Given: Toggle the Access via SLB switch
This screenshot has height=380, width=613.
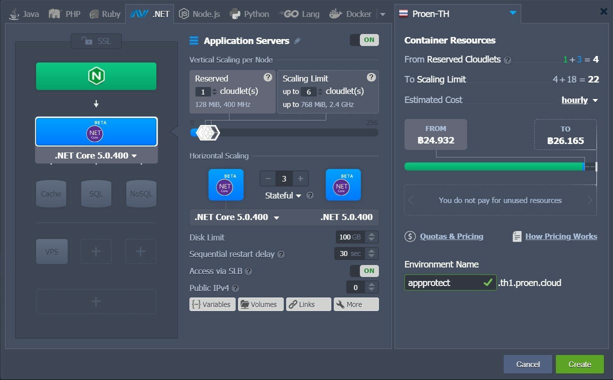Looking at the screenshot, I should coord(364,270).
